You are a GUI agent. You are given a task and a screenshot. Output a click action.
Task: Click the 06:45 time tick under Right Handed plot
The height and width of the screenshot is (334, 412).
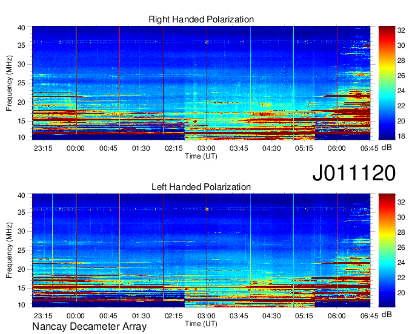pyautogui.click(x=369, y=148)
